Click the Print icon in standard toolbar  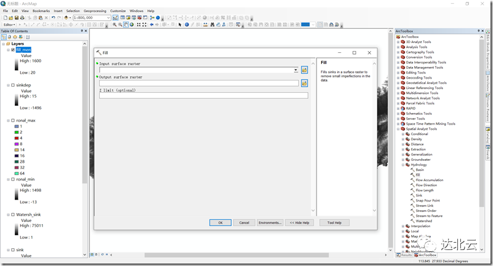22,18
